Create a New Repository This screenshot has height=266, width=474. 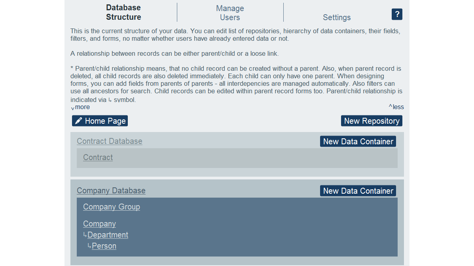372,121
